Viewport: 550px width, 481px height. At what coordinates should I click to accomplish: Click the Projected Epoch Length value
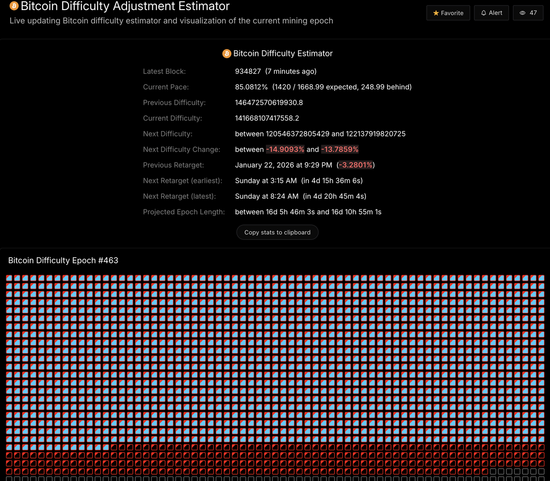tap(308, 212)
